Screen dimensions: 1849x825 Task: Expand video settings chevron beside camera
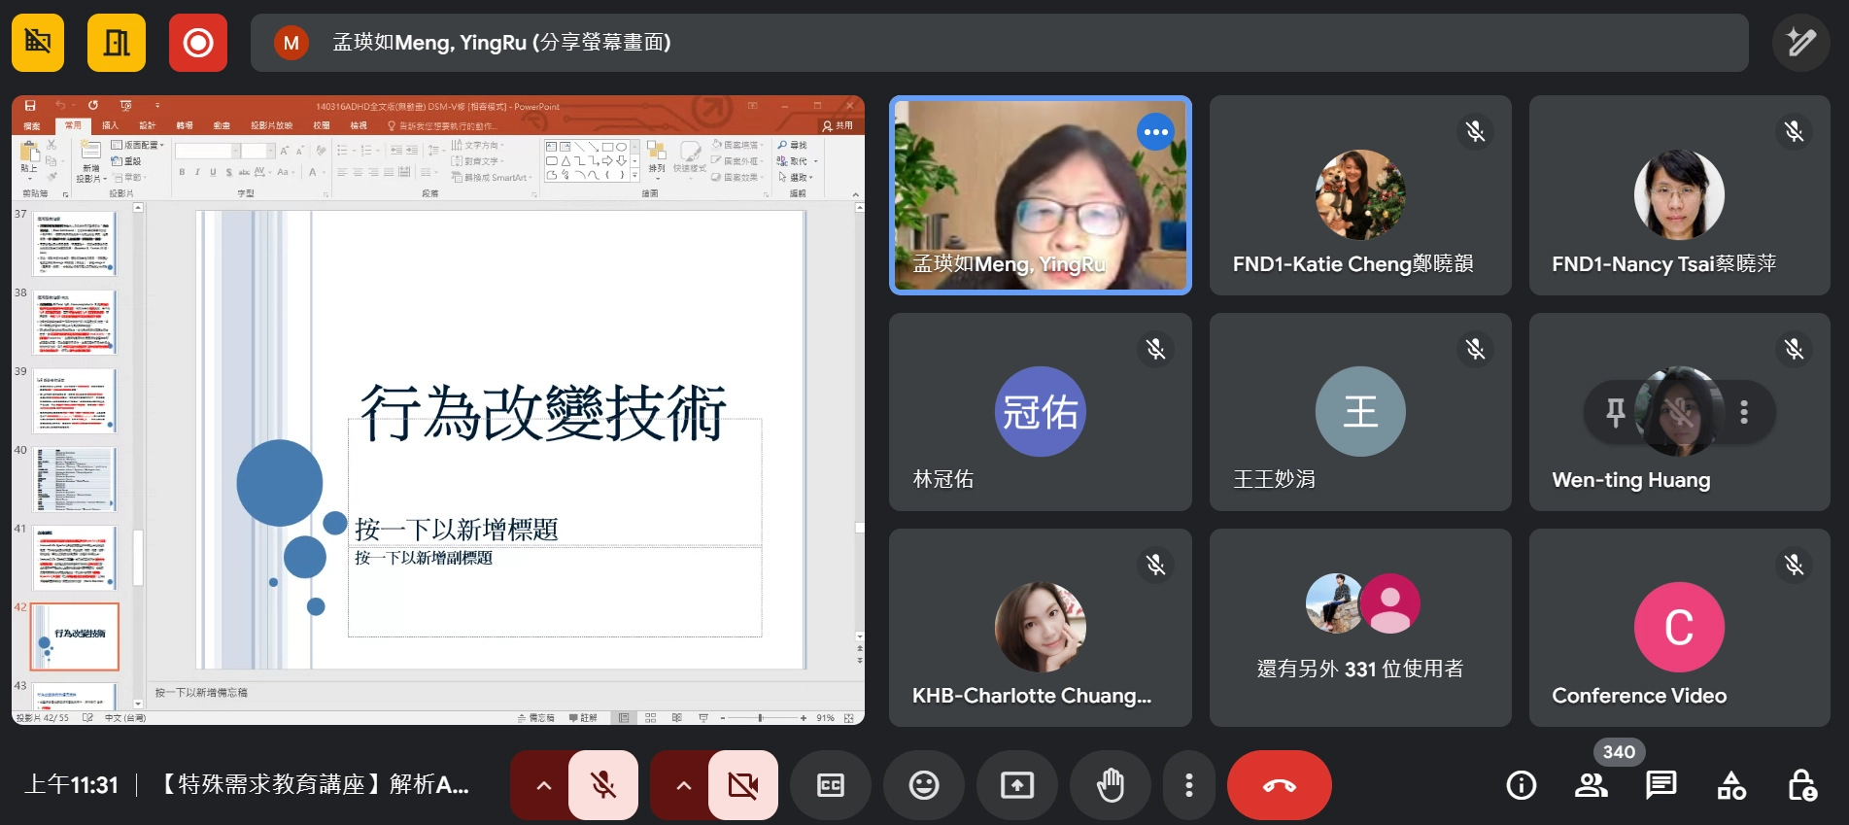click(684, 785)
